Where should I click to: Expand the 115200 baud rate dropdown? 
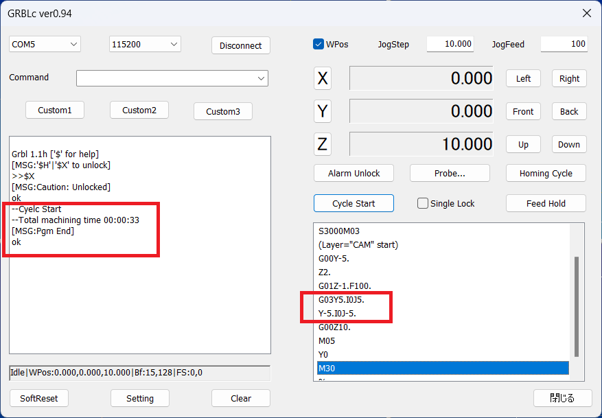click(x=145, y=44)
